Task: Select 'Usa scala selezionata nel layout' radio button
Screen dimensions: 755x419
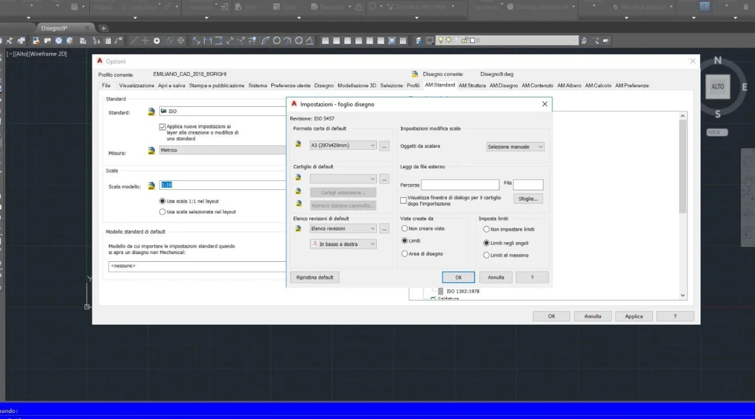Action: (x=163, y=211)
